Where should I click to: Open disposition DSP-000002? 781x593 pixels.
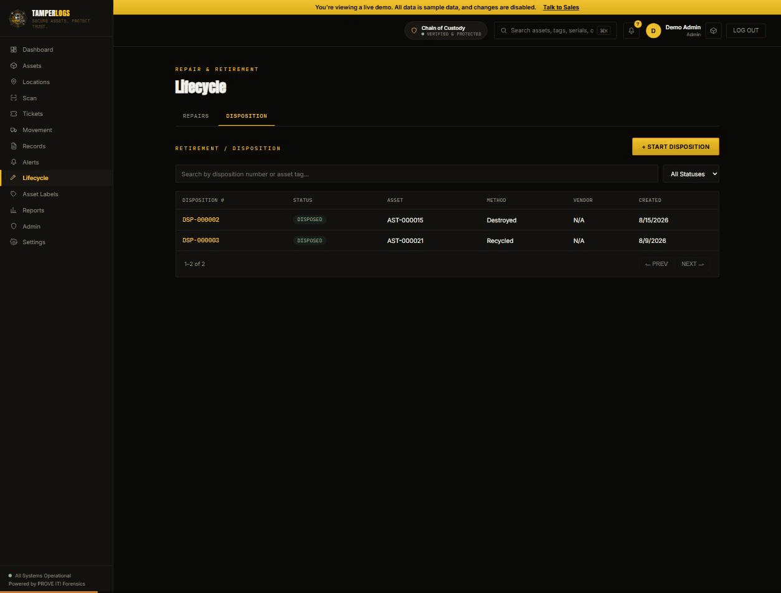pos(201,220)
